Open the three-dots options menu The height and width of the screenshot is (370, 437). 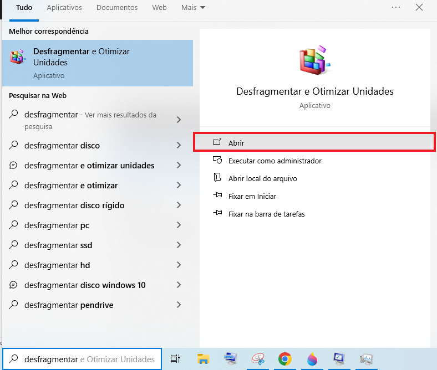coord(396,7)
